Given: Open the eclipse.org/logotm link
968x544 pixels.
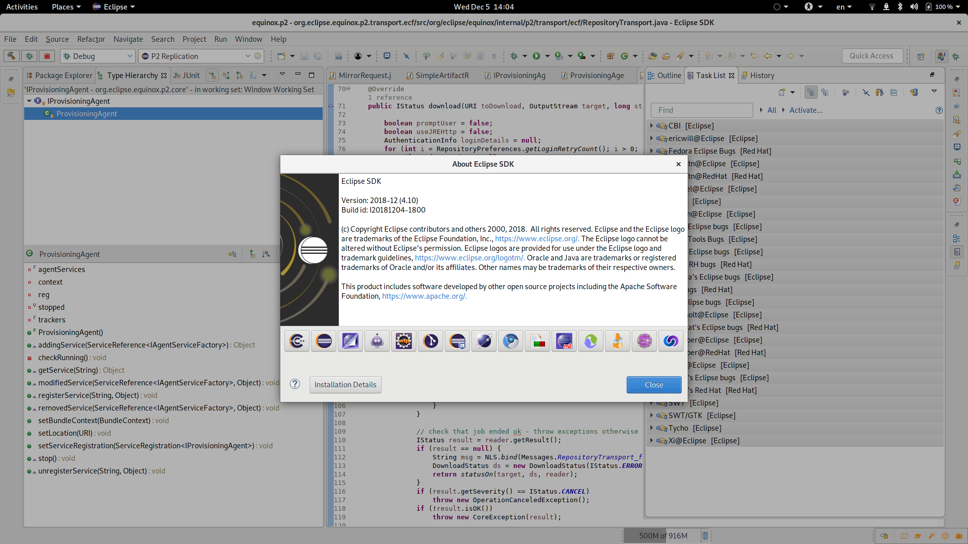Looking at the screenshot, I should tap(470, 258).
